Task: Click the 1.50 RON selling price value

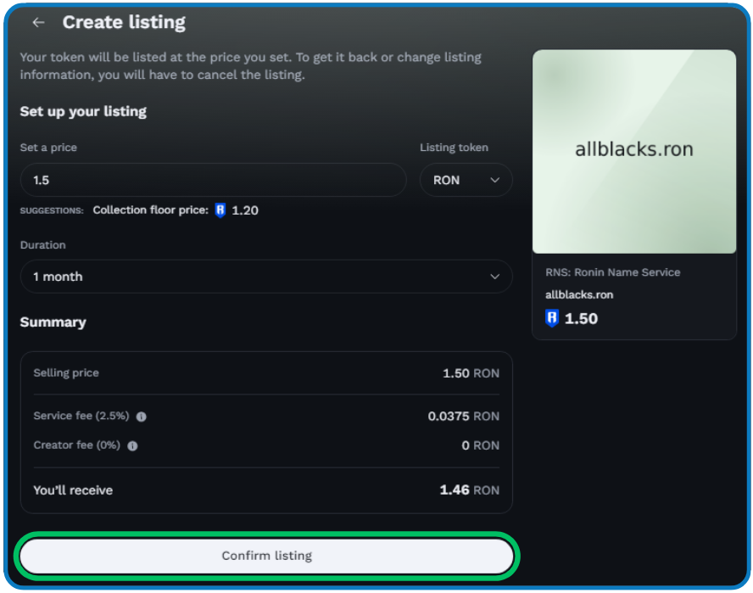Action: coord(471,373)
